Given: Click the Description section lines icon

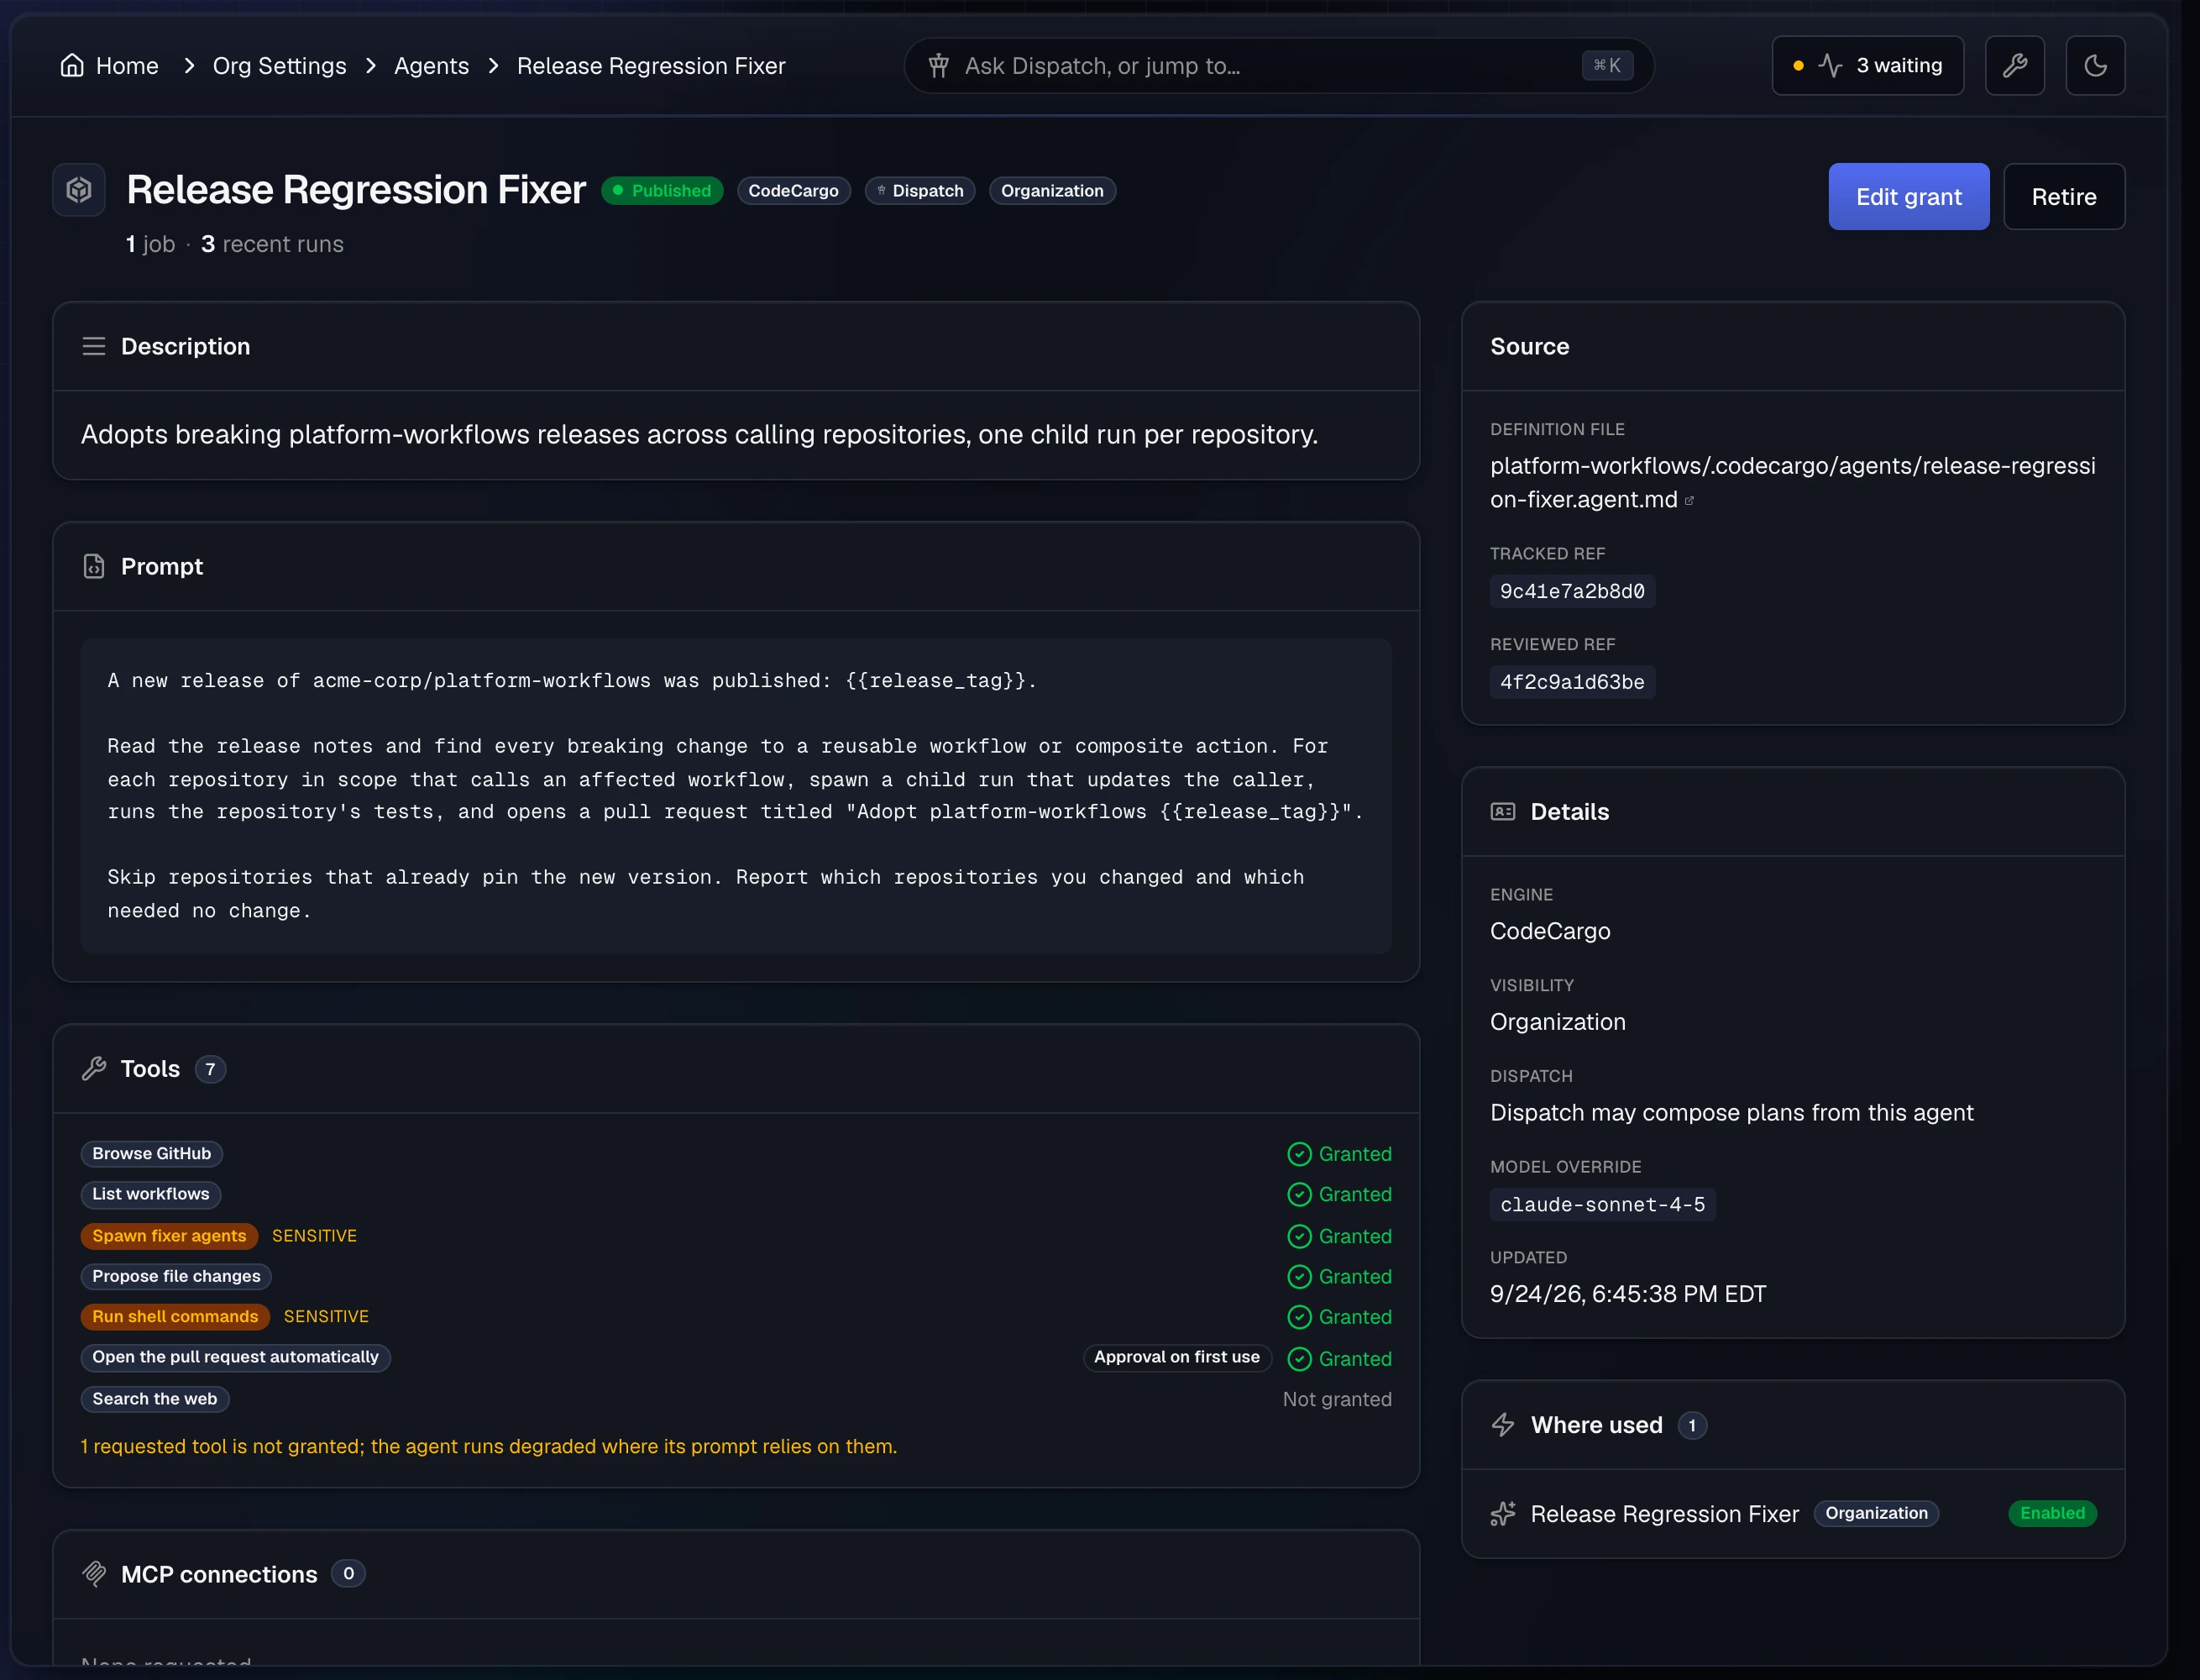Looking at the screenshot, I should click(94, 346).
